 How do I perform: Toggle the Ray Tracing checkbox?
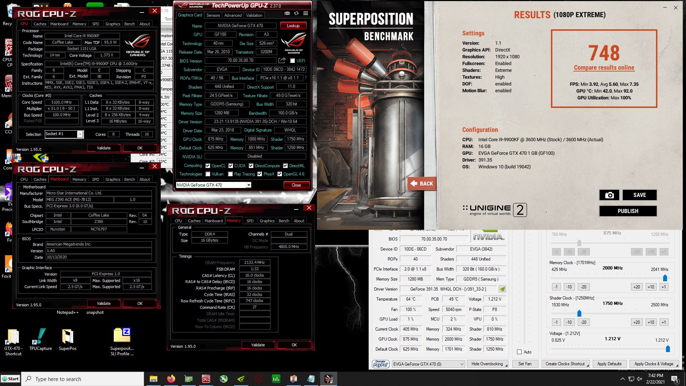tap(230, 174)
